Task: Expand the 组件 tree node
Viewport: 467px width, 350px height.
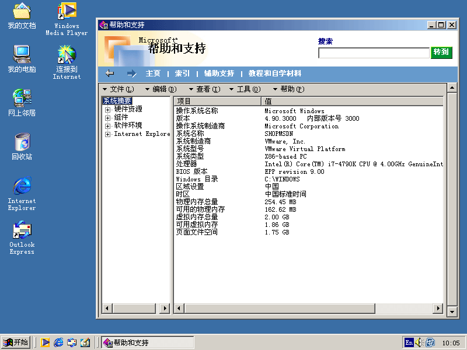Action: coord(107,117)
